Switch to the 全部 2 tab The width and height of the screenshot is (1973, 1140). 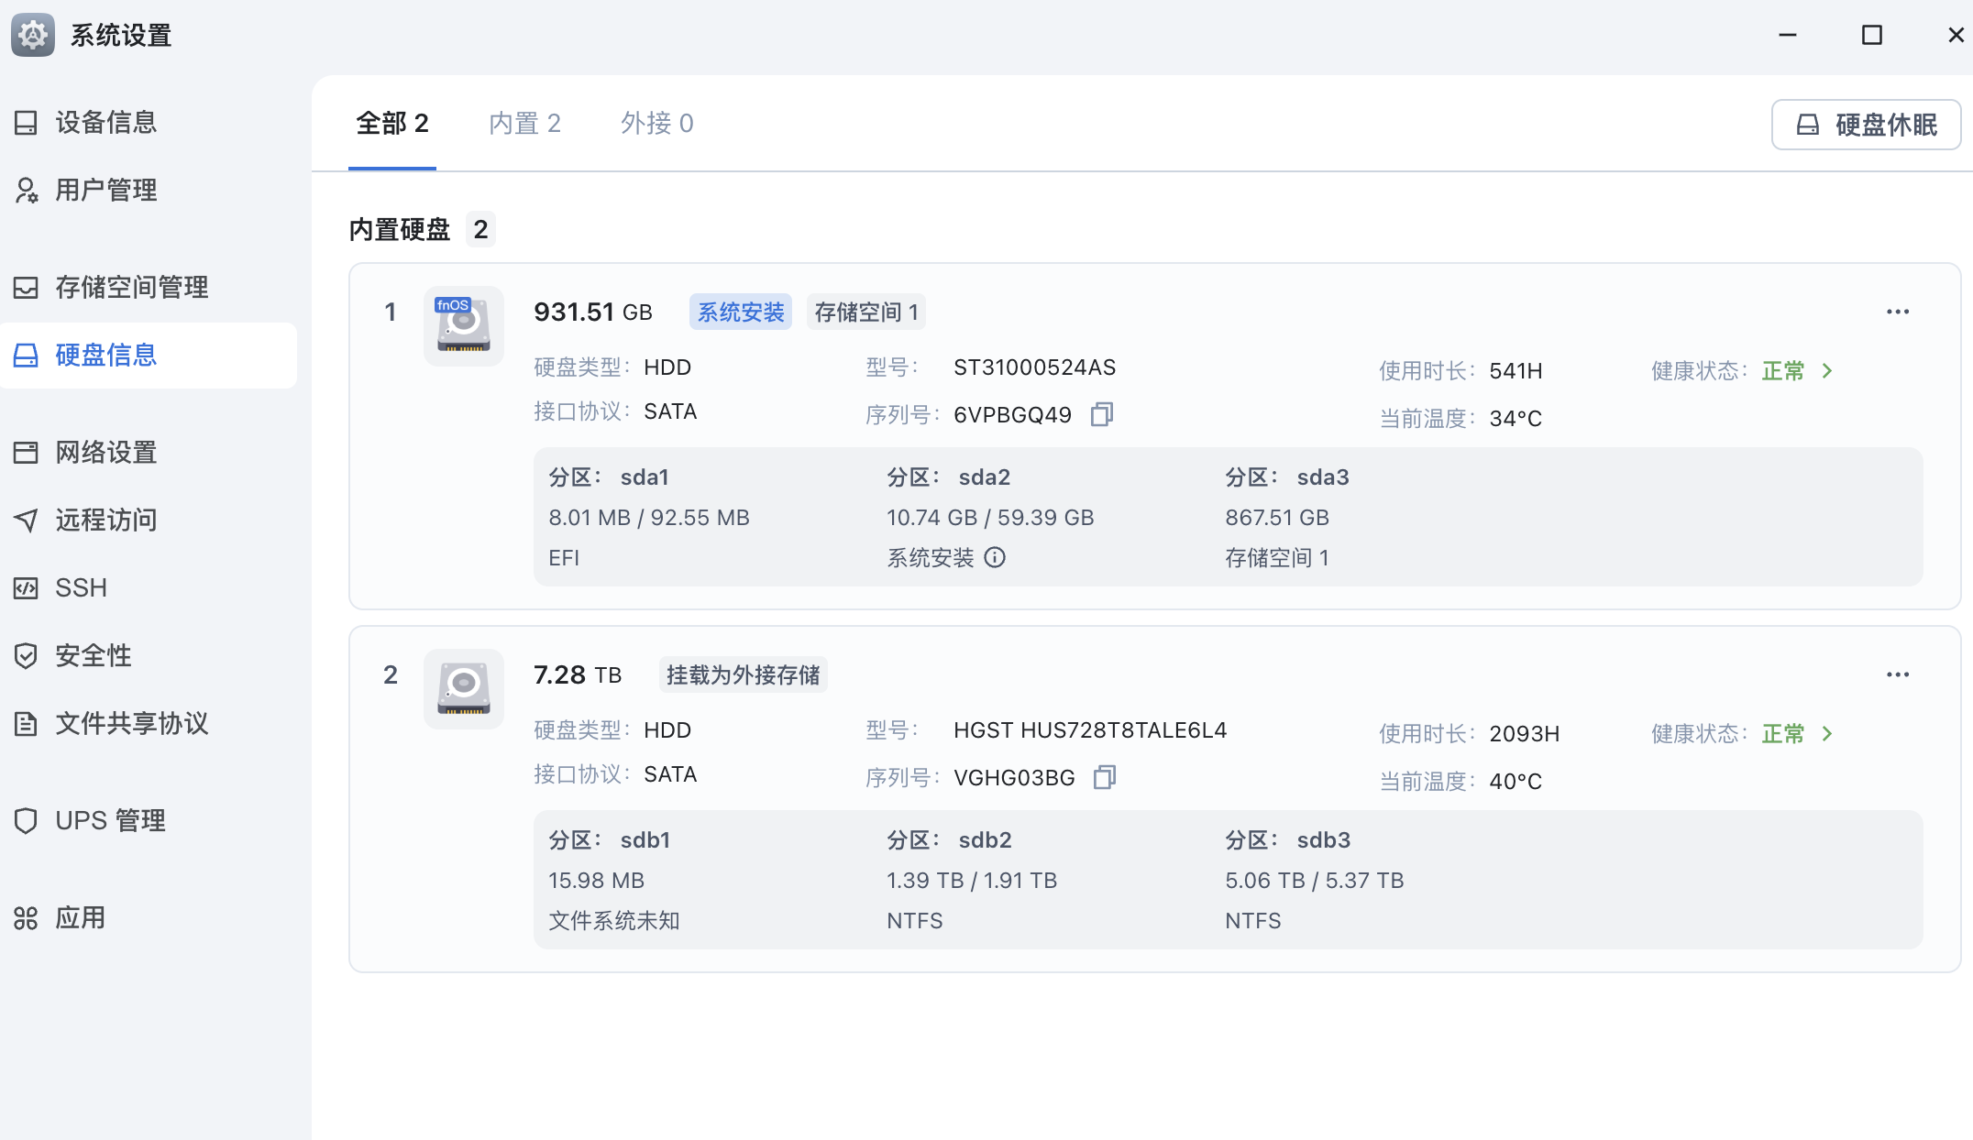[392, 123]
